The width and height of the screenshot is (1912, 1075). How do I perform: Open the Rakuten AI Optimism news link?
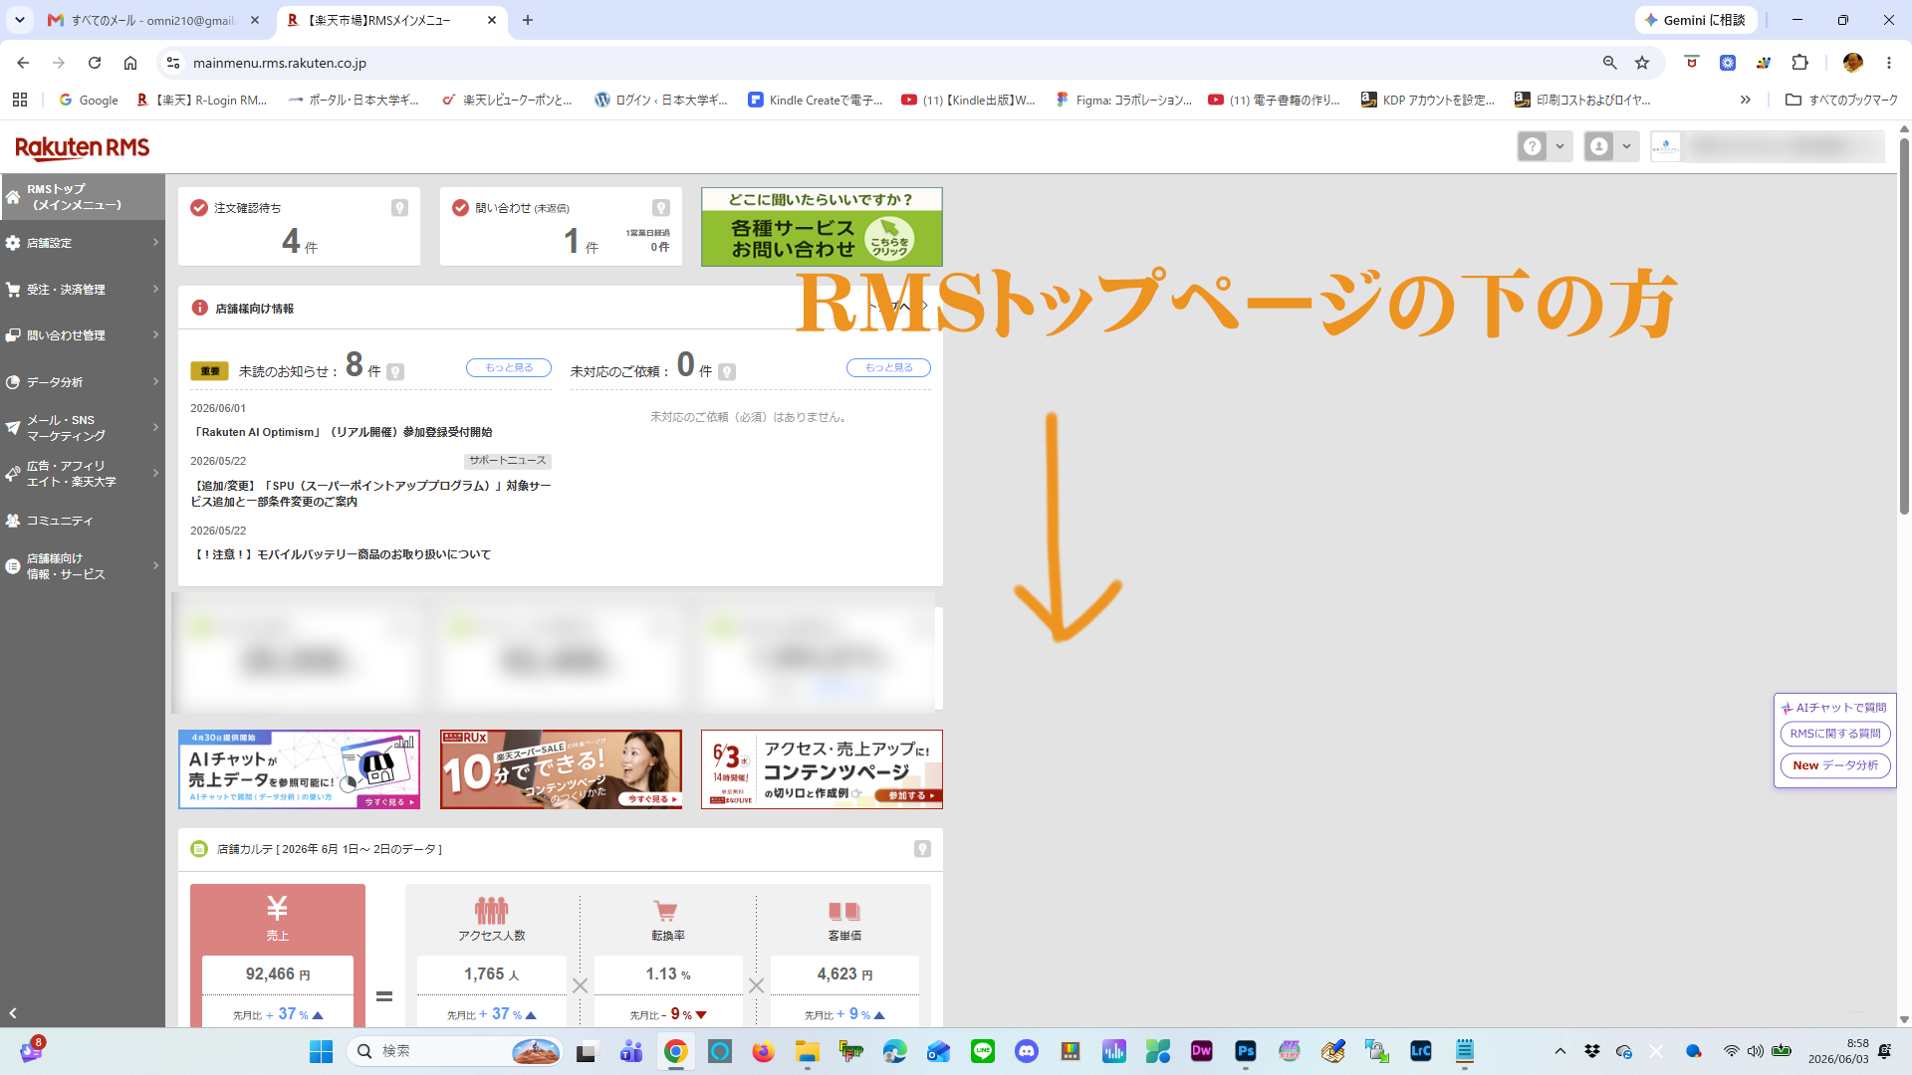coord(342,432)
